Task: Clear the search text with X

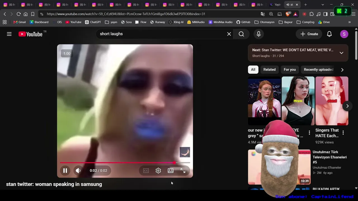Action: click(x=229, y=34)
